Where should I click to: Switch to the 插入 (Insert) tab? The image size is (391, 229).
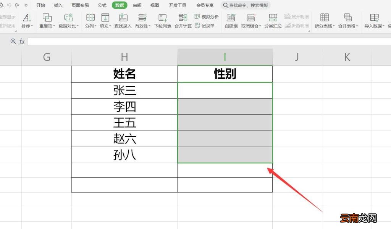coord(58,5)
